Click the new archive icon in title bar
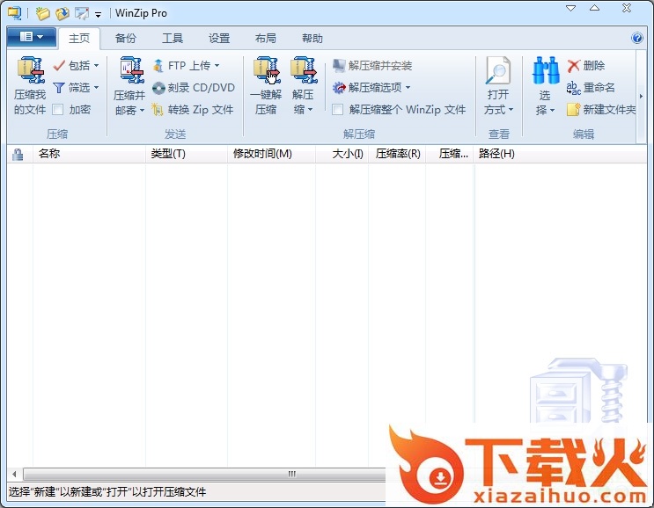This screenshot has height=508, width=654. coord(42,13)
